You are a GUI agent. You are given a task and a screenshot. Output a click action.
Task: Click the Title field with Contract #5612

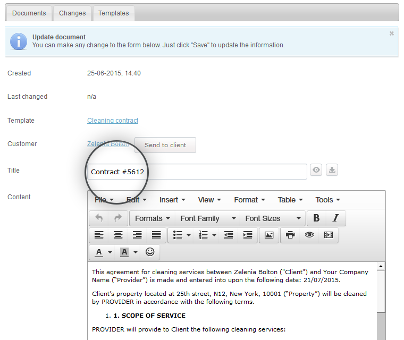197,172
